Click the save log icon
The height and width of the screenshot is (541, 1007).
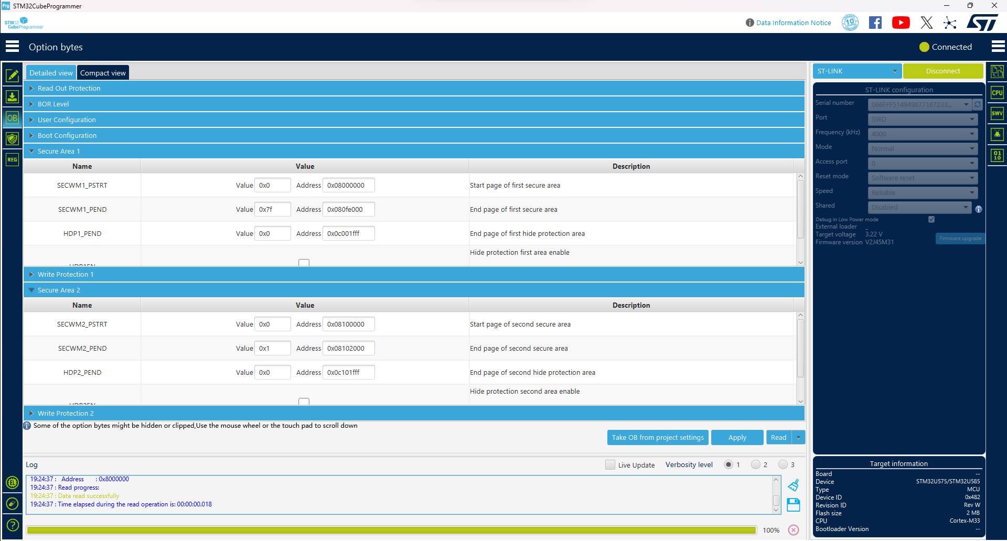794,505
